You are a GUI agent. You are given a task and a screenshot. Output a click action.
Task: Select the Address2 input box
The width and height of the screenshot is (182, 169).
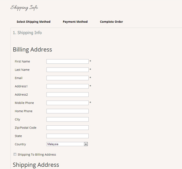pyautogui.click(x=67, y=95)
